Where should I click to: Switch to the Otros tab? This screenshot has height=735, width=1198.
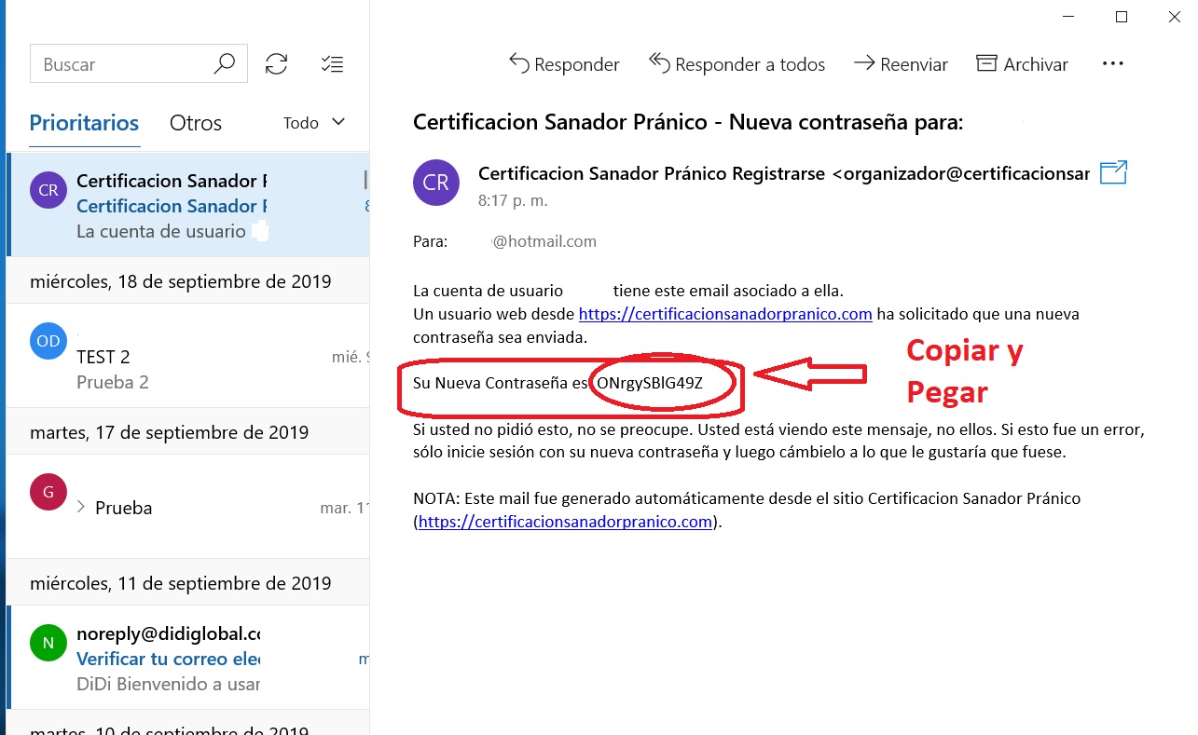coord(196,123)
